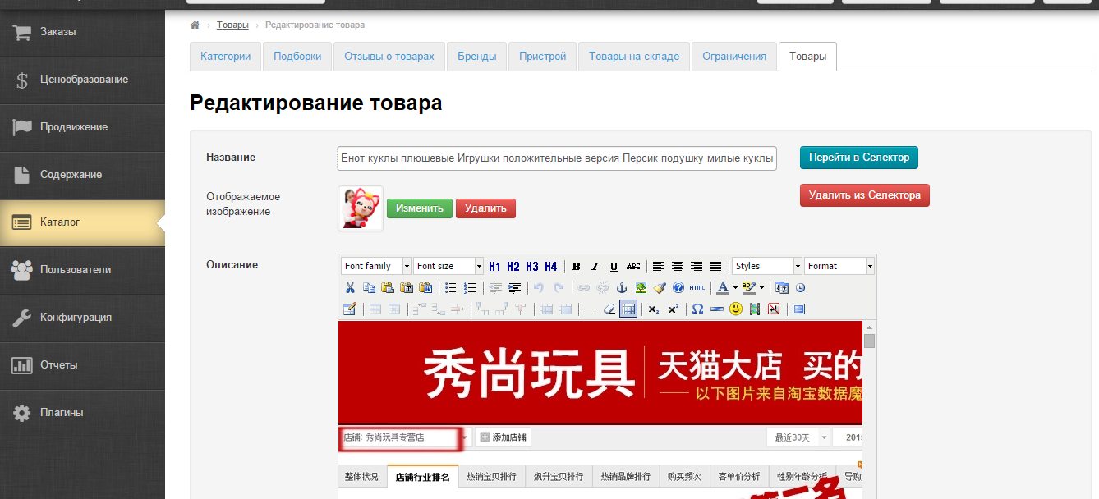Open the Font size dropdown
Image resolution: width=1099 pixels, height=499 pixels.
click(x=448, y=267)
